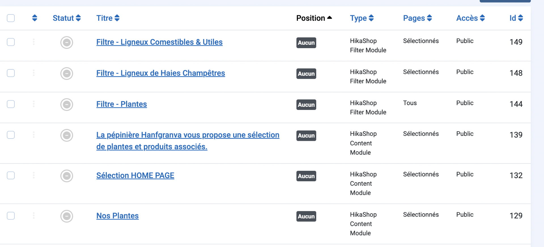Sort by Accès column header
Viewport: 544px width, 247px height.
470,18
